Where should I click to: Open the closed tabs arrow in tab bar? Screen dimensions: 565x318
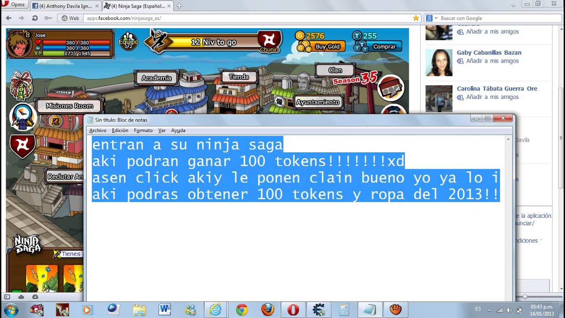click(x=513, y=6)
